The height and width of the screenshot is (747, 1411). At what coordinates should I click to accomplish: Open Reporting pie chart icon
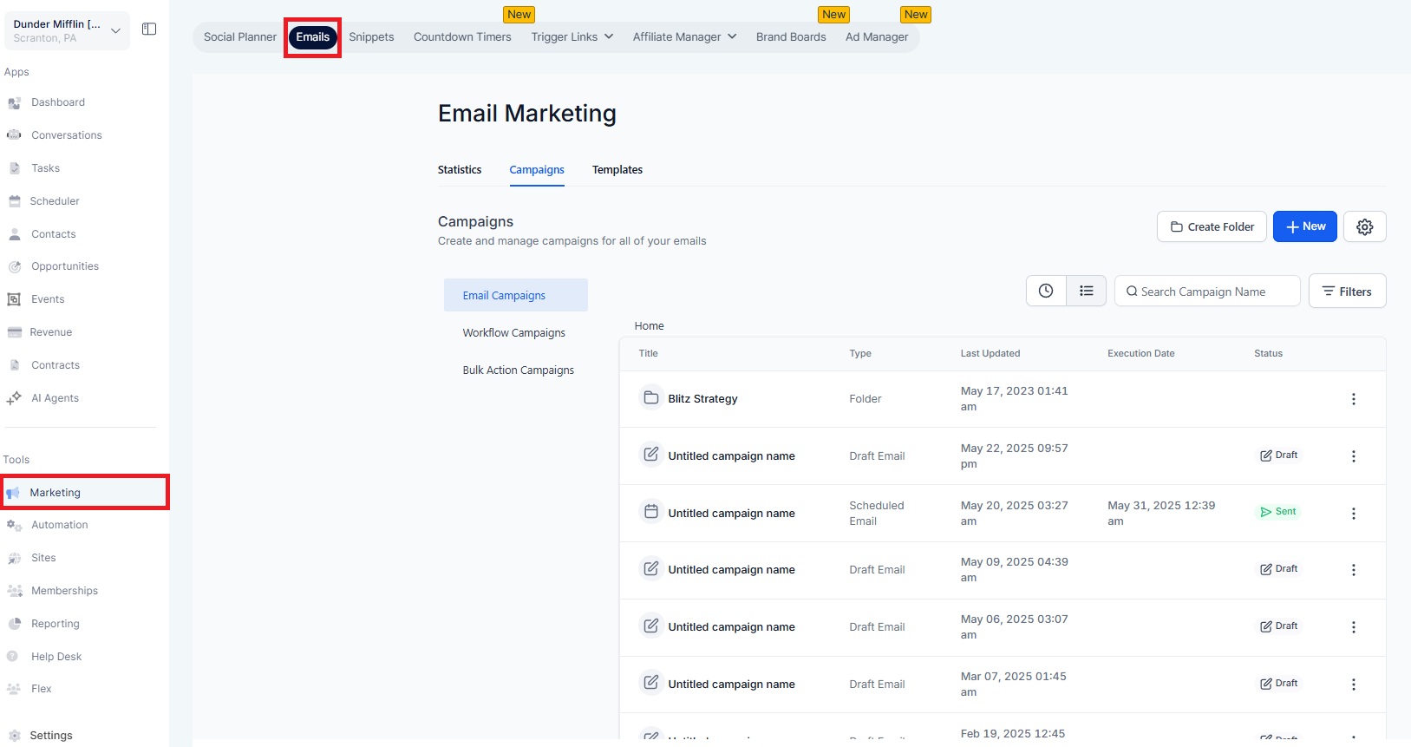14,624
